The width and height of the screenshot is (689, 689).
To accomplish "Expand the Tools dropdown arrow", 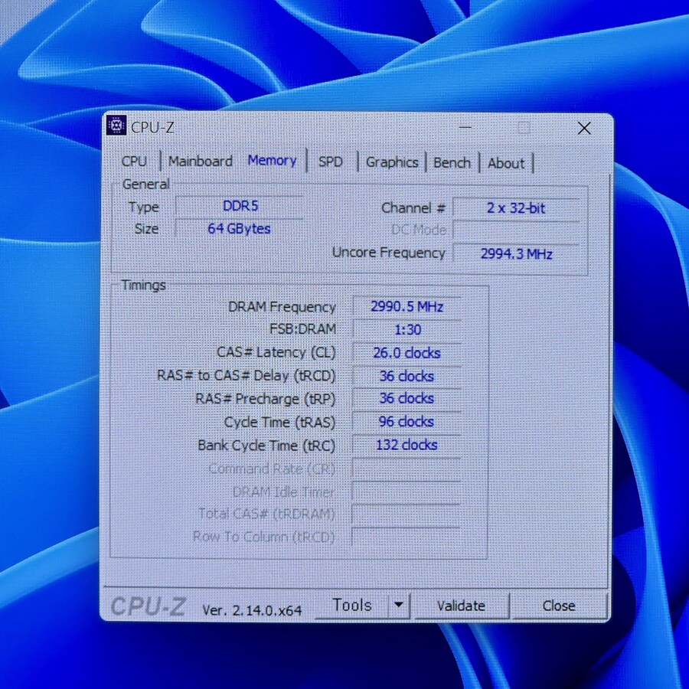I will click(x=399, y=606).
